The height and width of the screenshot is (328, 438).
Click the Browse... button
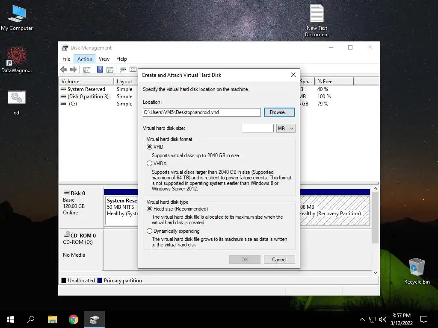(279, 112)
